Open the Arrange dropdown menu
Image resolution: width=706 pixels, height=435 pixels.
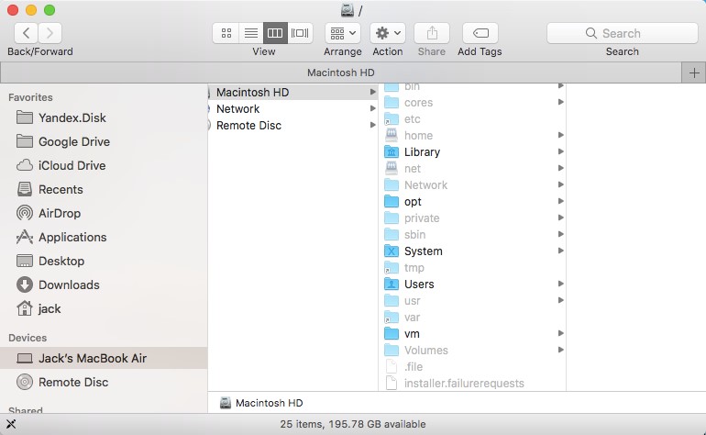pyautogui.click(x=343, y=33)
